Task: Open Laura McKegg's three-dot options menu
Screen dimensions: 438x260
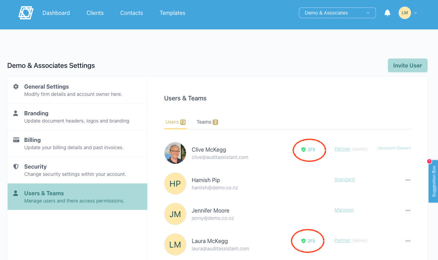Action: click(x=408, y=241)
